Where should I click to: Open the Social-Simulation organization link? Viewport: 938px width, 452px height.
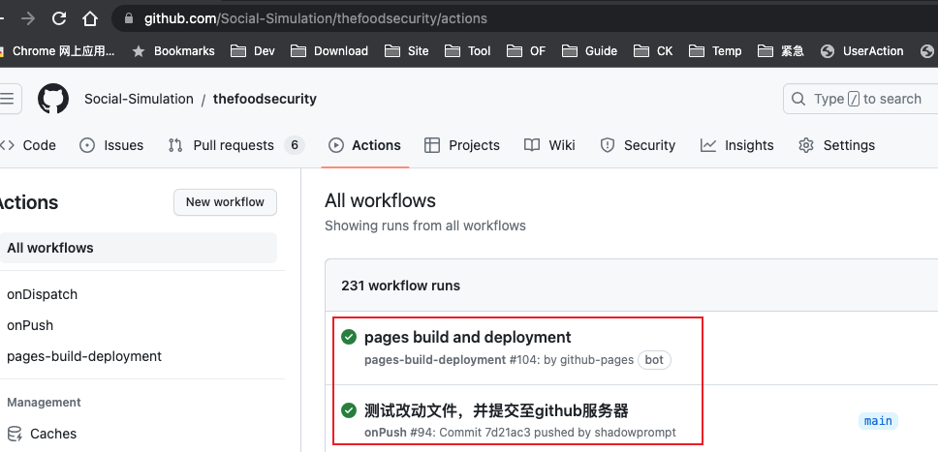[x=139, y=99]
